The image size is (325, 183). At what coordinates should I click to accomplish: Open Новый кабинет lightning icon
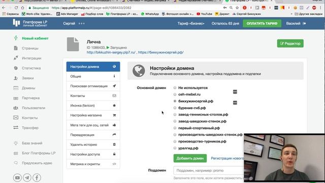16,38
